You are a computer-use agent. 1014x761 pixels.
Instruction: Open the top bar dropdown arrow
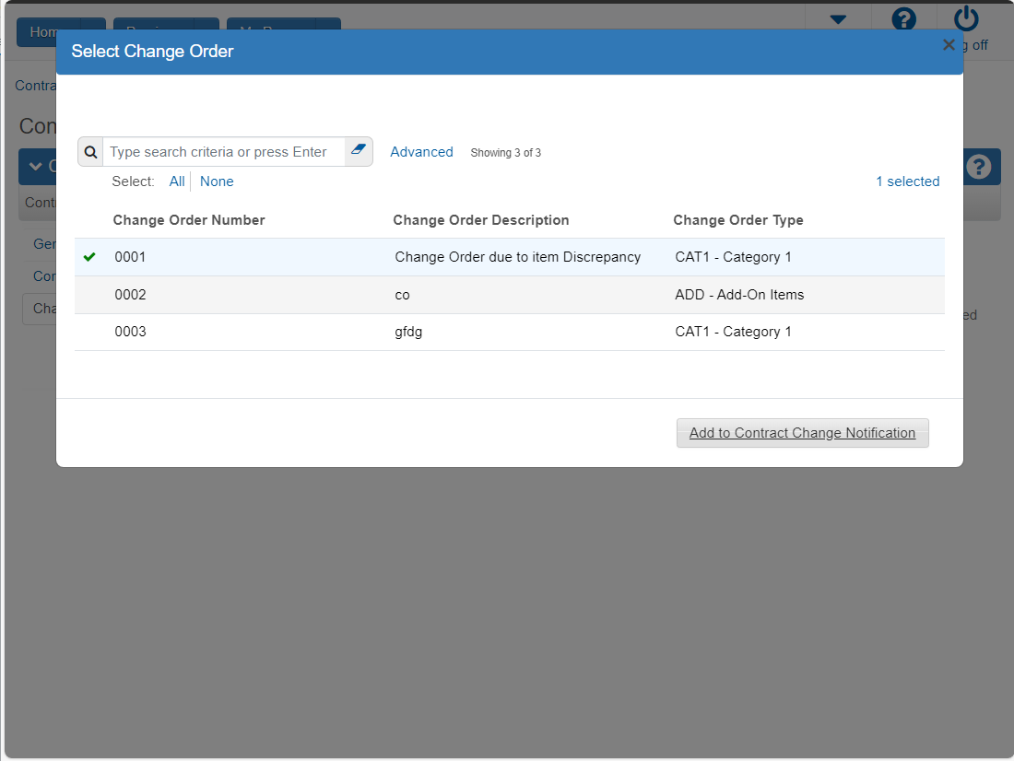pyautogui.click(x=838, y=19)
